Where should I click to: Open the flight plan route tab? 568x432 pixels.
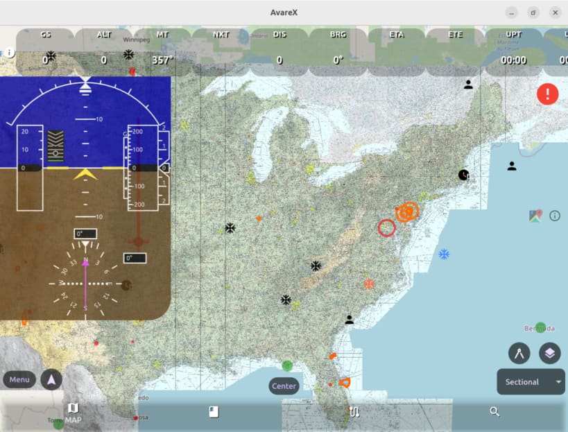click(354, 412)
